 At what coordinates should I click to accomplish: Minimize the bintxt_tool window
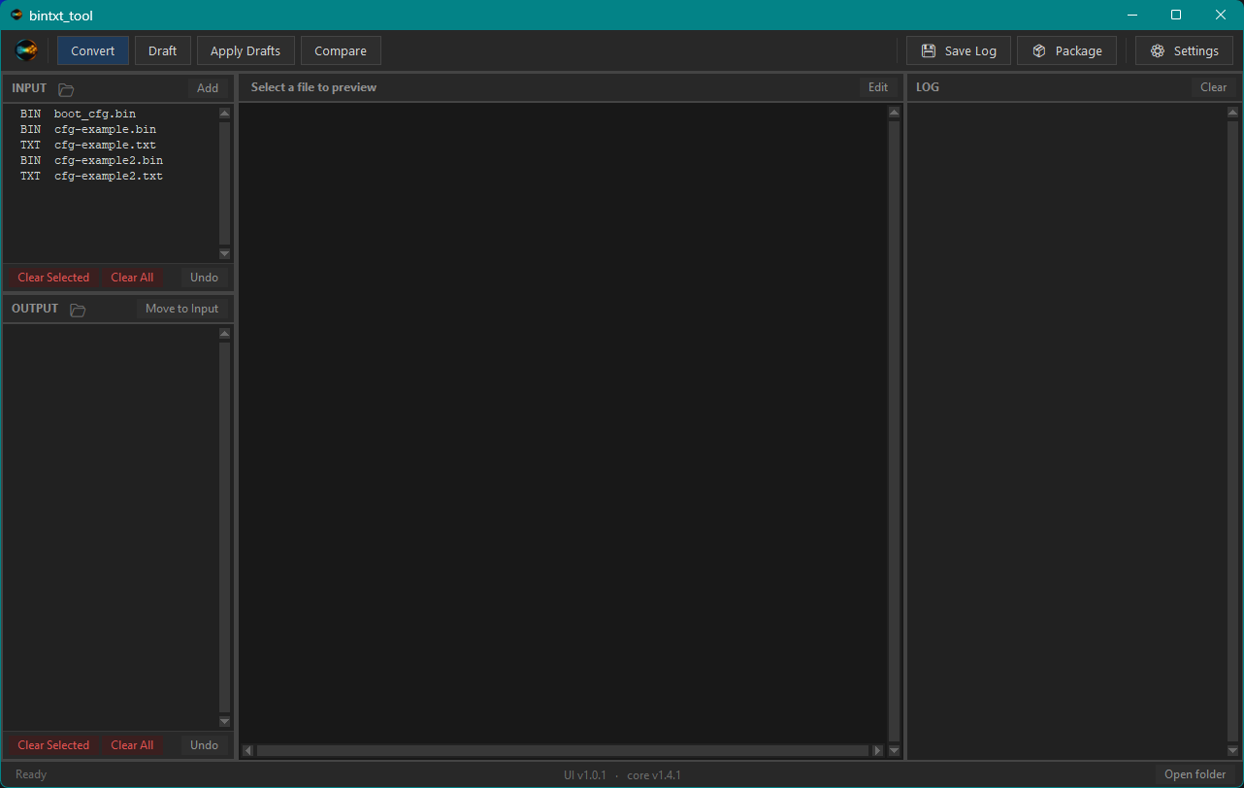point(1131,15)
